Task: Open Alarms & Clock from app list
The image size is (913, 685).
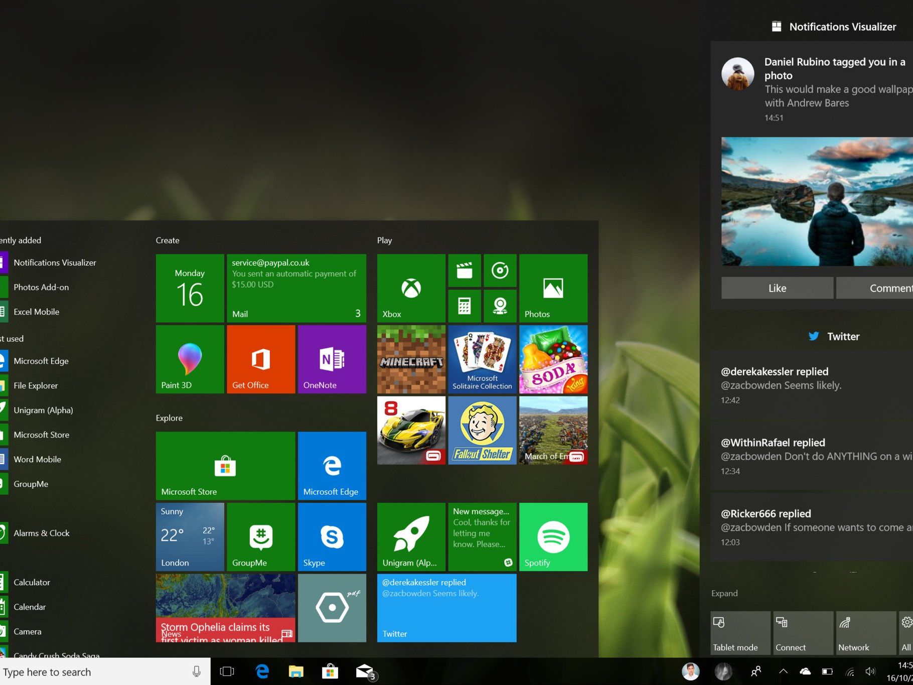Action: (x=41, y=533)
